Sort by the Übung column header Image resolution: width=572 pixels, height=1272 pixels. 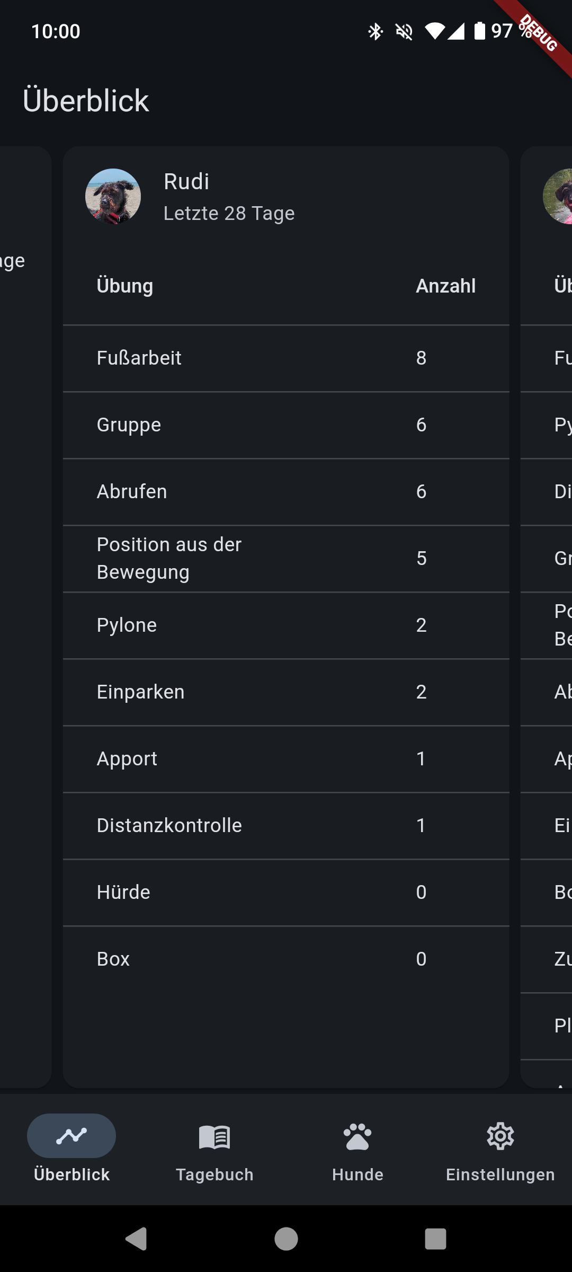[125, 286]
